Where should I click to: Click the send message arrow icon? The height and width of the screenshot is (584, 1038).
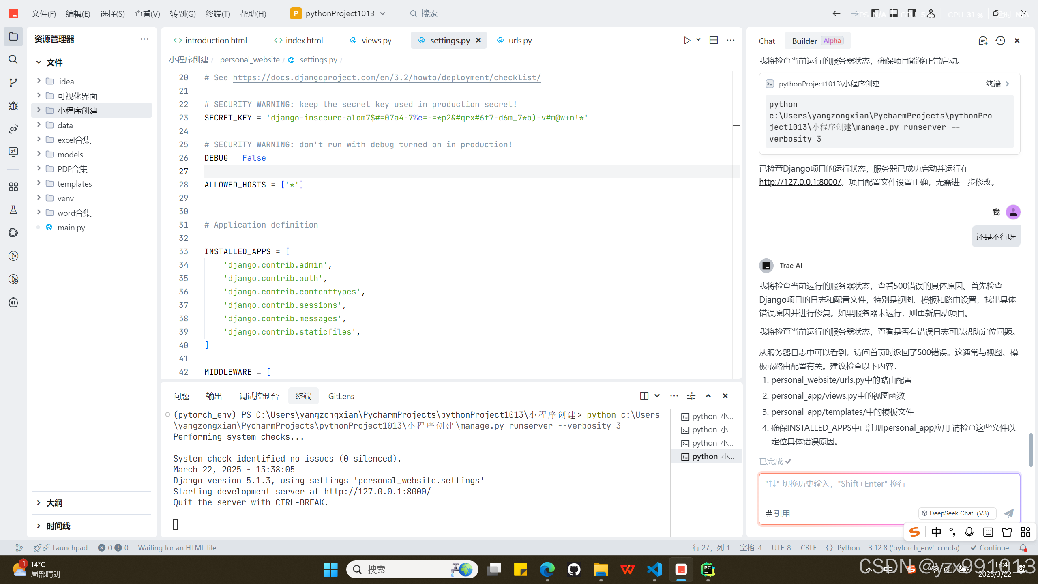pos(1009,513)
